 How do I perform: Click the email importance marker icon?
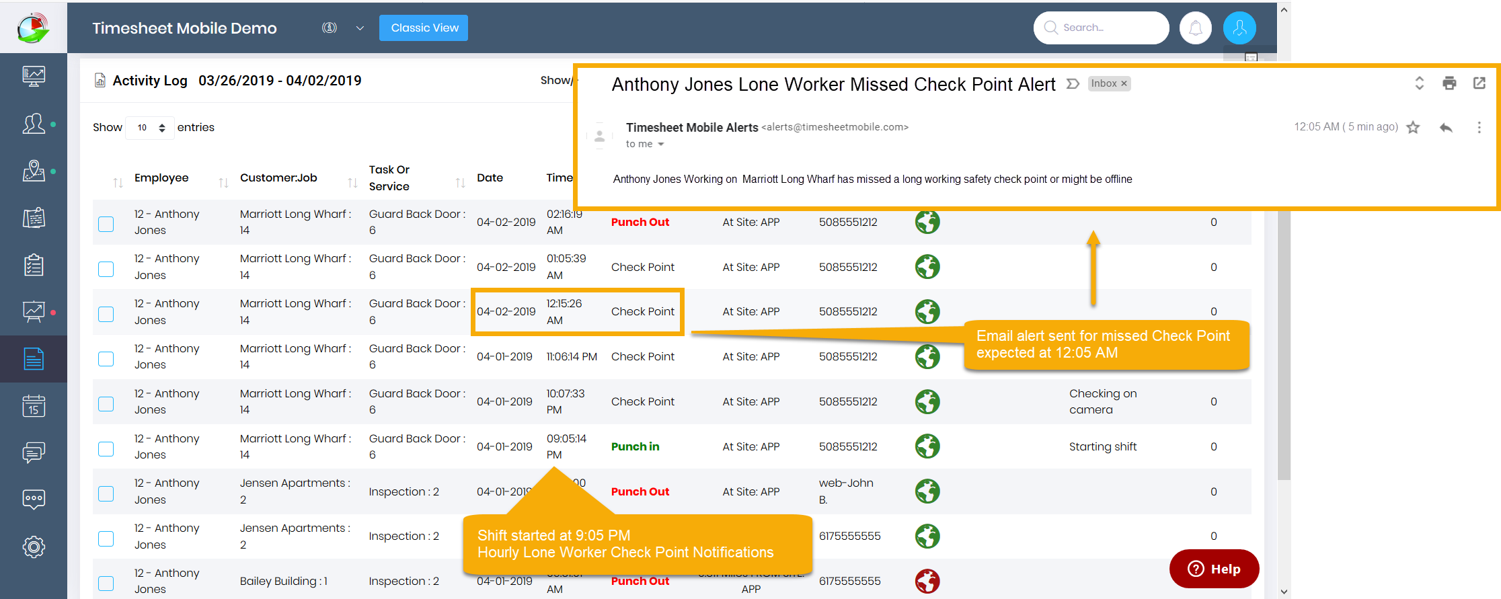point(1073,83)
